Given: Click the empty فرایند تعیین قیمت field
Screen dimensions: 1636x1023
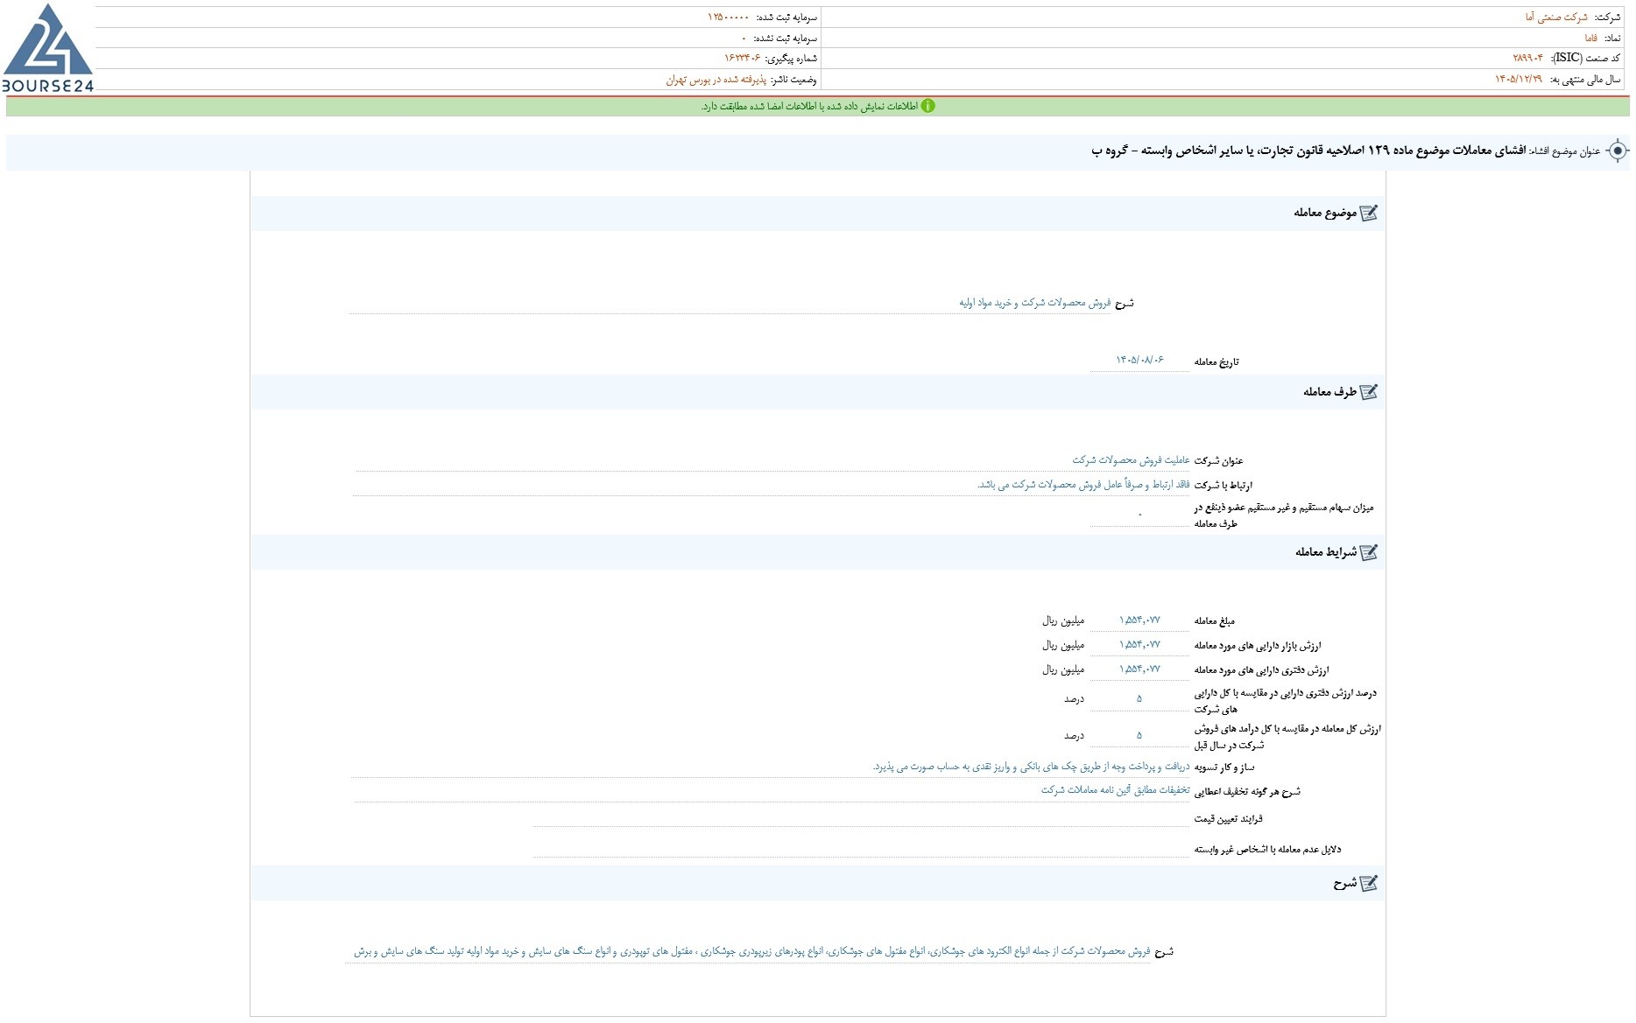Looking at the screenshot, I should 861,817.
